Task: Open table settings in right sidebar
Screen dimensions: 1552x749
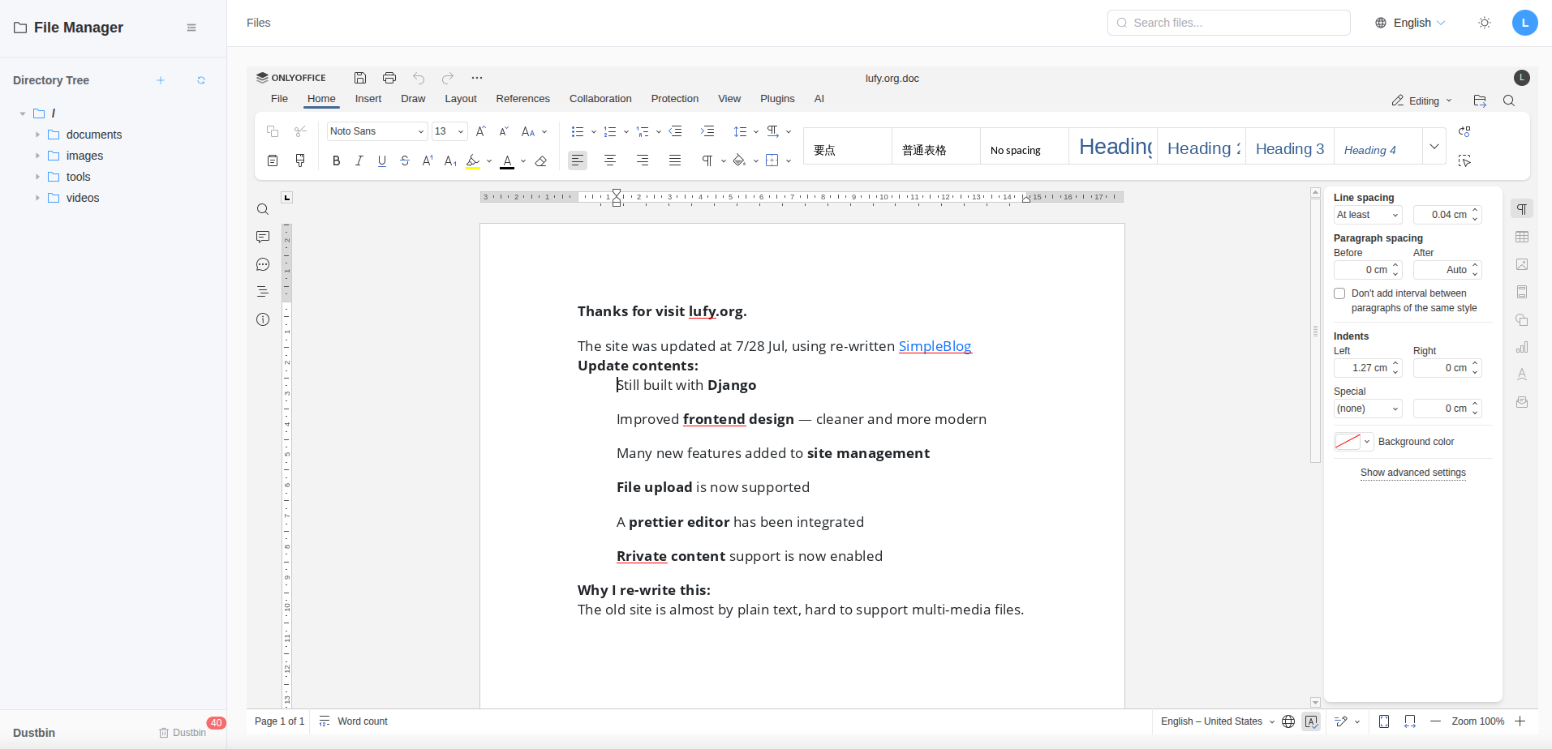Action: point(1522,237)
